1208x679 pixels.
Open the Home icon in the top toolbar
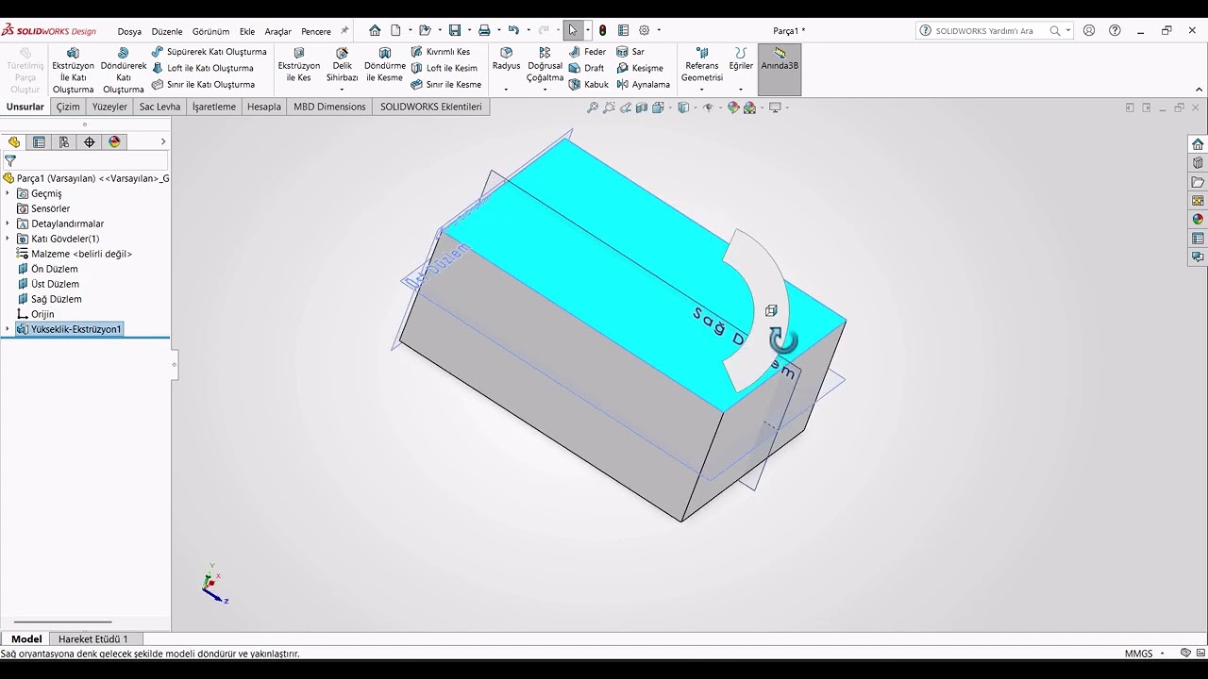tap(375, 30)
